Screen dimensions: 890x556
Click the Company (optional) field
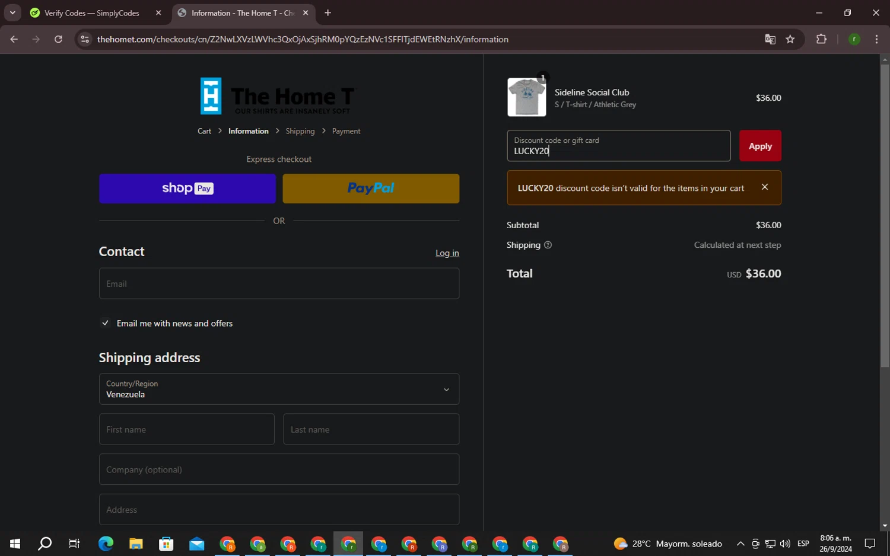click(279, 469)
